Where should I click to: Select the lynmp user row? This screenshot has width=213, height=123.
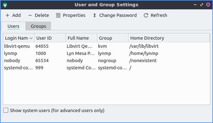[x=106, y=53]
